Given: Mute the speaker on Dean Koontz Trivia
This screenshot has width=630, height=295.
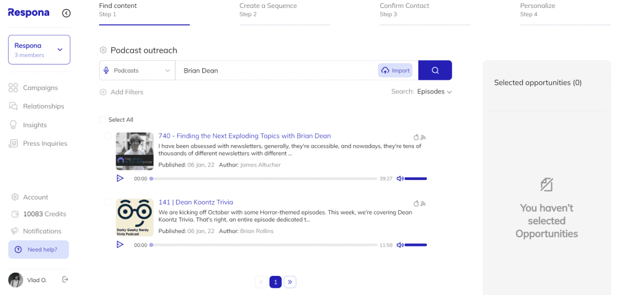Looking at the screenshot, I should point(400,245).
